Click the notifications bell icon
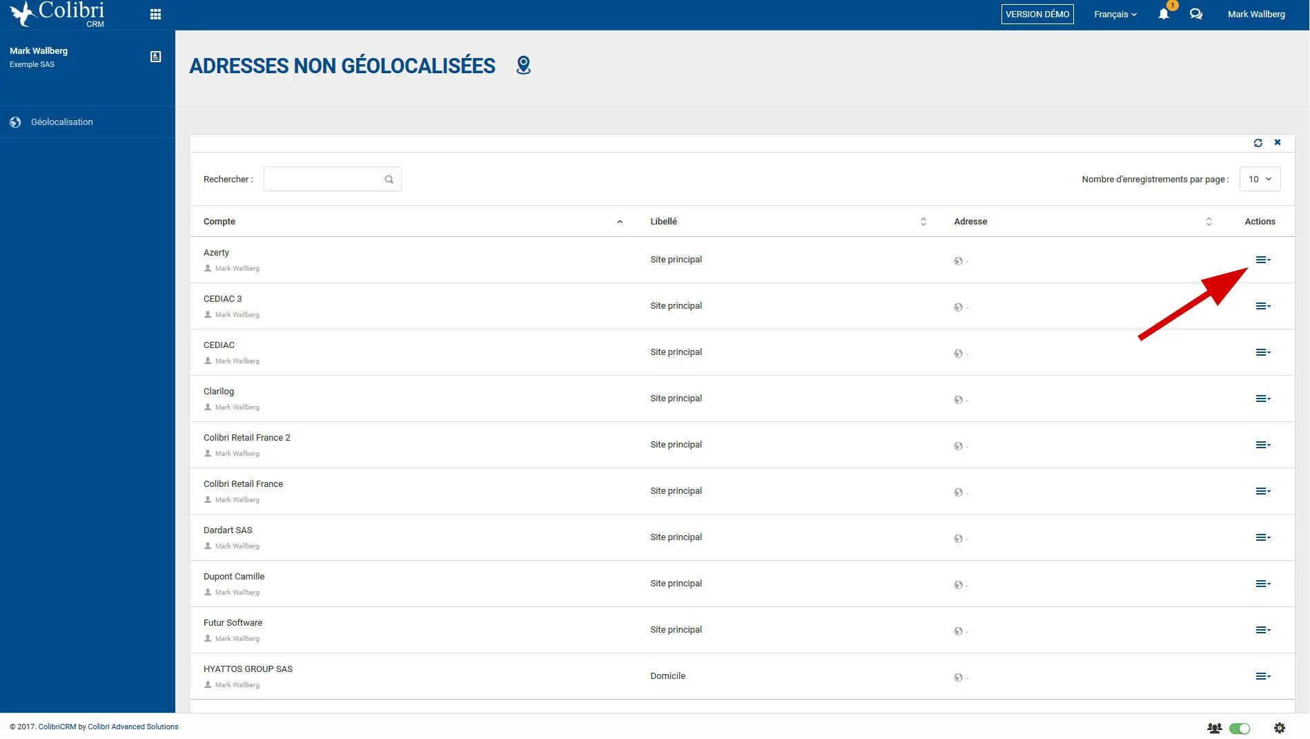This screenshot has width=1310, height=739. pos(1164,15)
